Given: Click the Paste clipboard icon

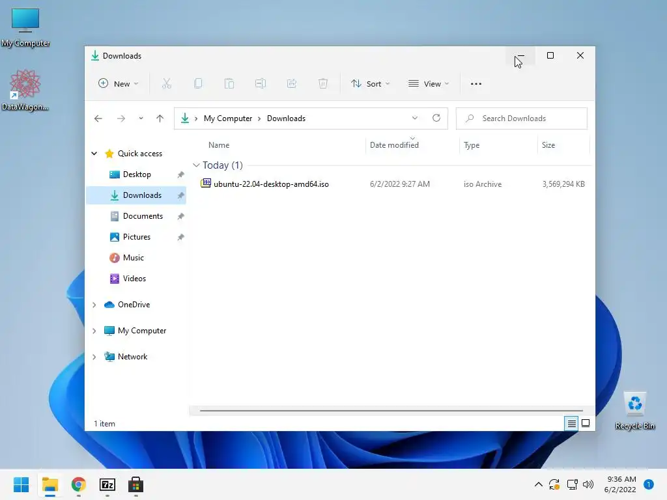Looking at the screenshot, I should [229, 84].
